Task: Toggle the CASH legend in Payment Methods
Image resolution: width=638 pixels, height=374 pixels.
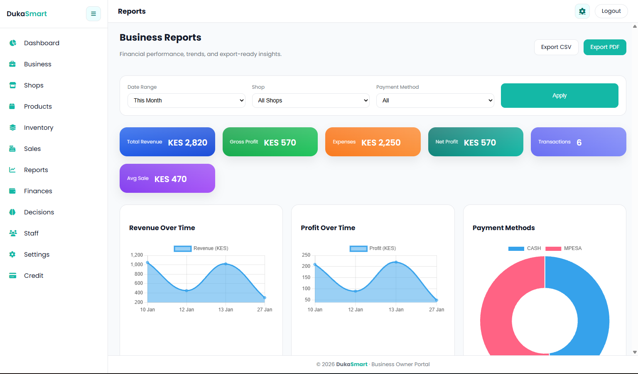Action: pyautogui.click(x=524, y=248)
